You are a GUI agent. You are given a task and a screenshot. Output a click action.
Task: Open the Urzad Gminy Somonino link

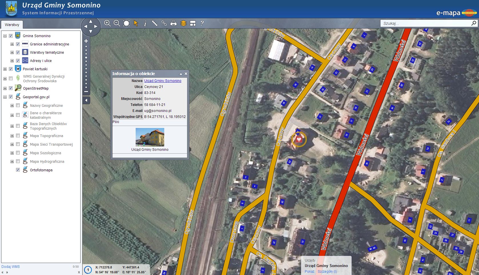[x=163, y=81]
